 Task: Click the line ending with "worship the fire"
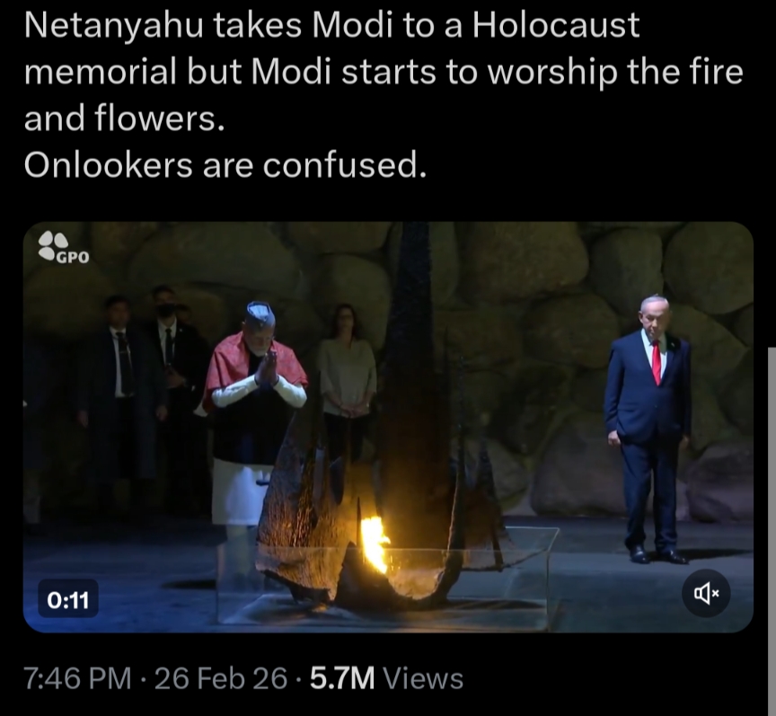384,72
